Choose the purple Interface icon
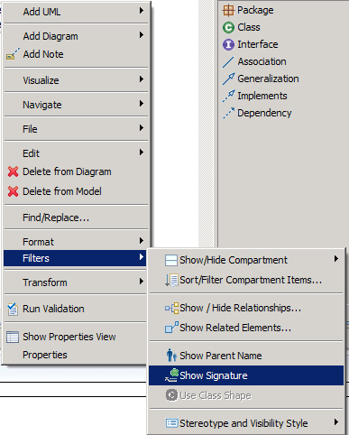The width and height of the screenshot is (349, 435). pyautogui.click(x=228, y=44)
